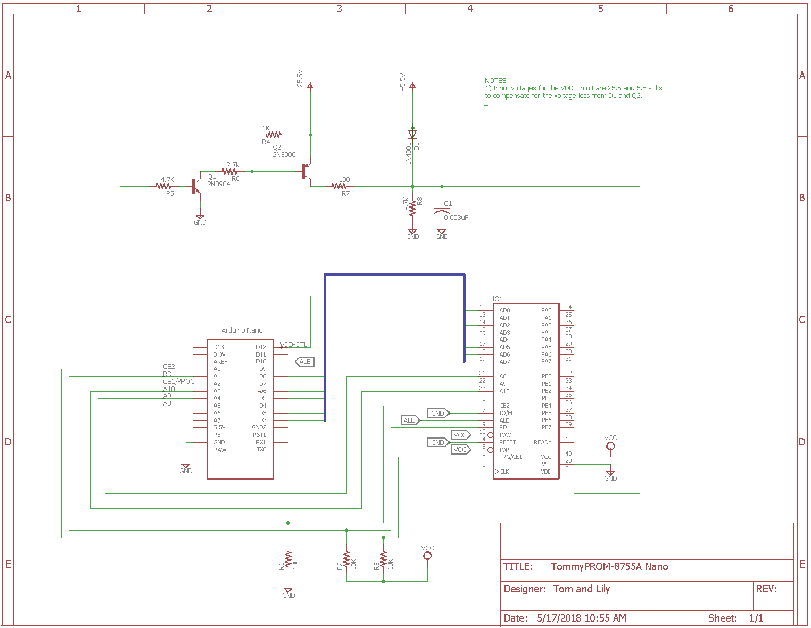The width and height of the screenshot is (811, 628).
Task: Click the IO/M pin label on IC1
Action: pos(506,413)
